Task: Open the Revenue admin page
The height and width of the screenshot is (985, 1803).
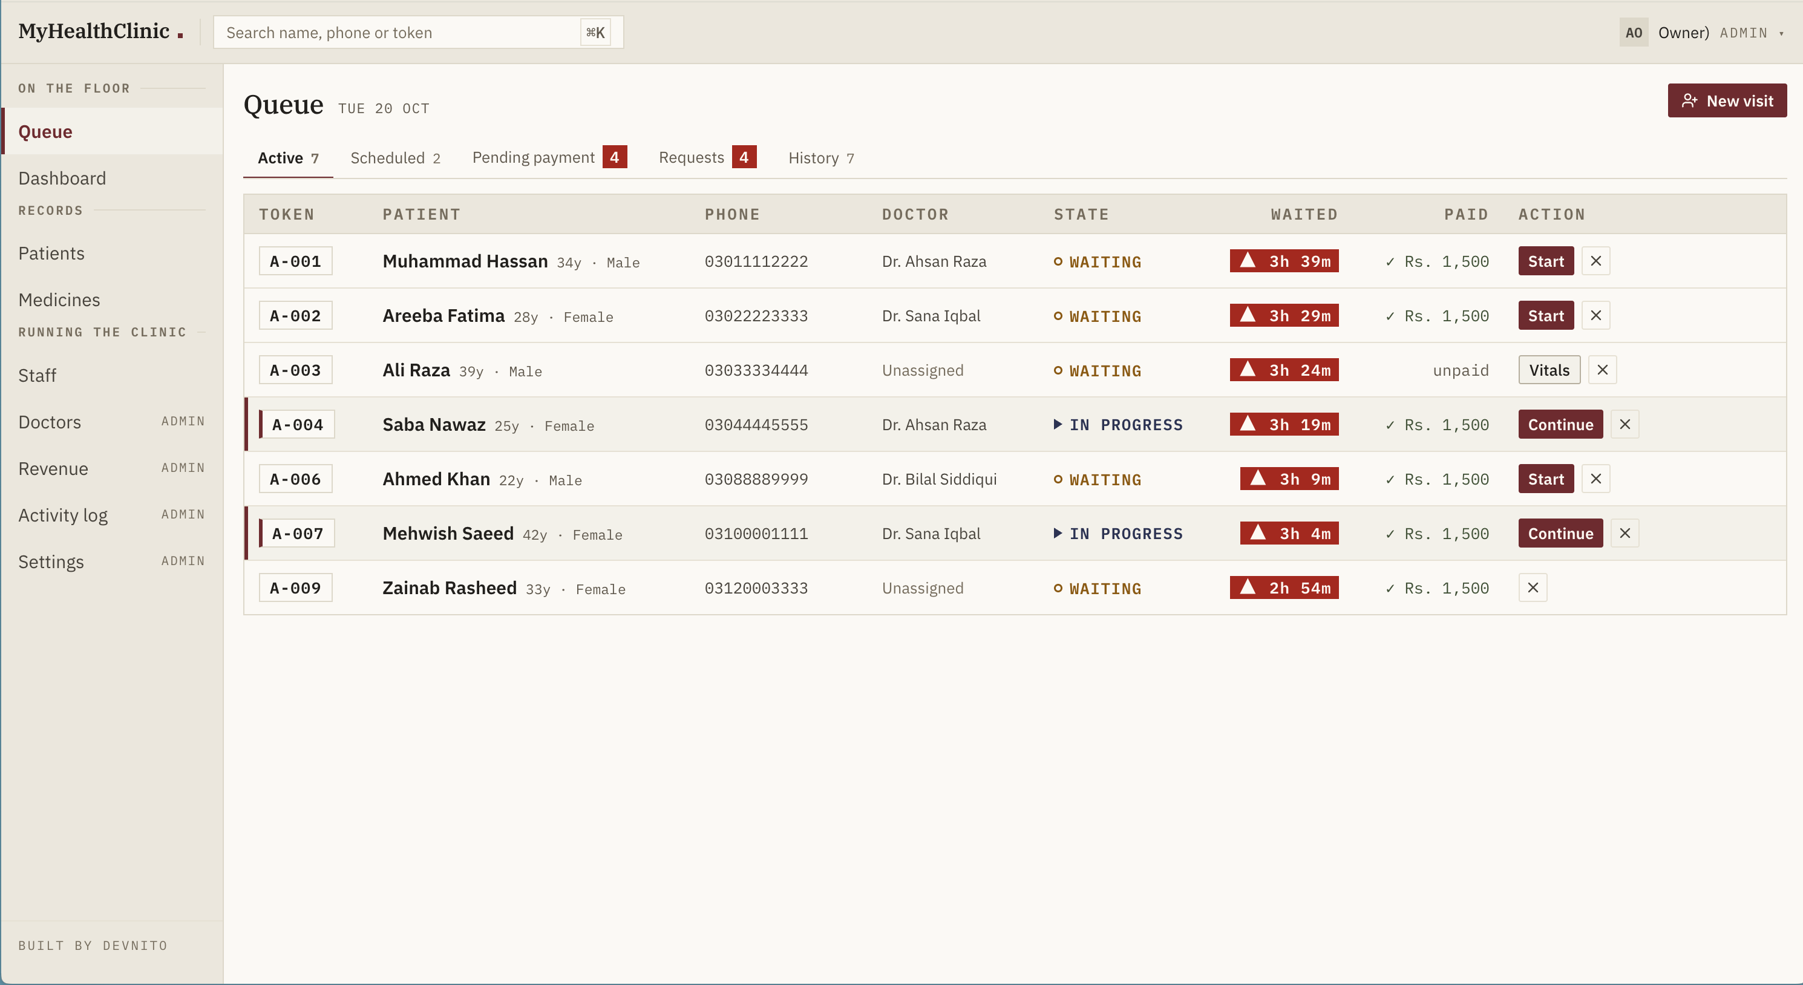Action: [112, 468]
